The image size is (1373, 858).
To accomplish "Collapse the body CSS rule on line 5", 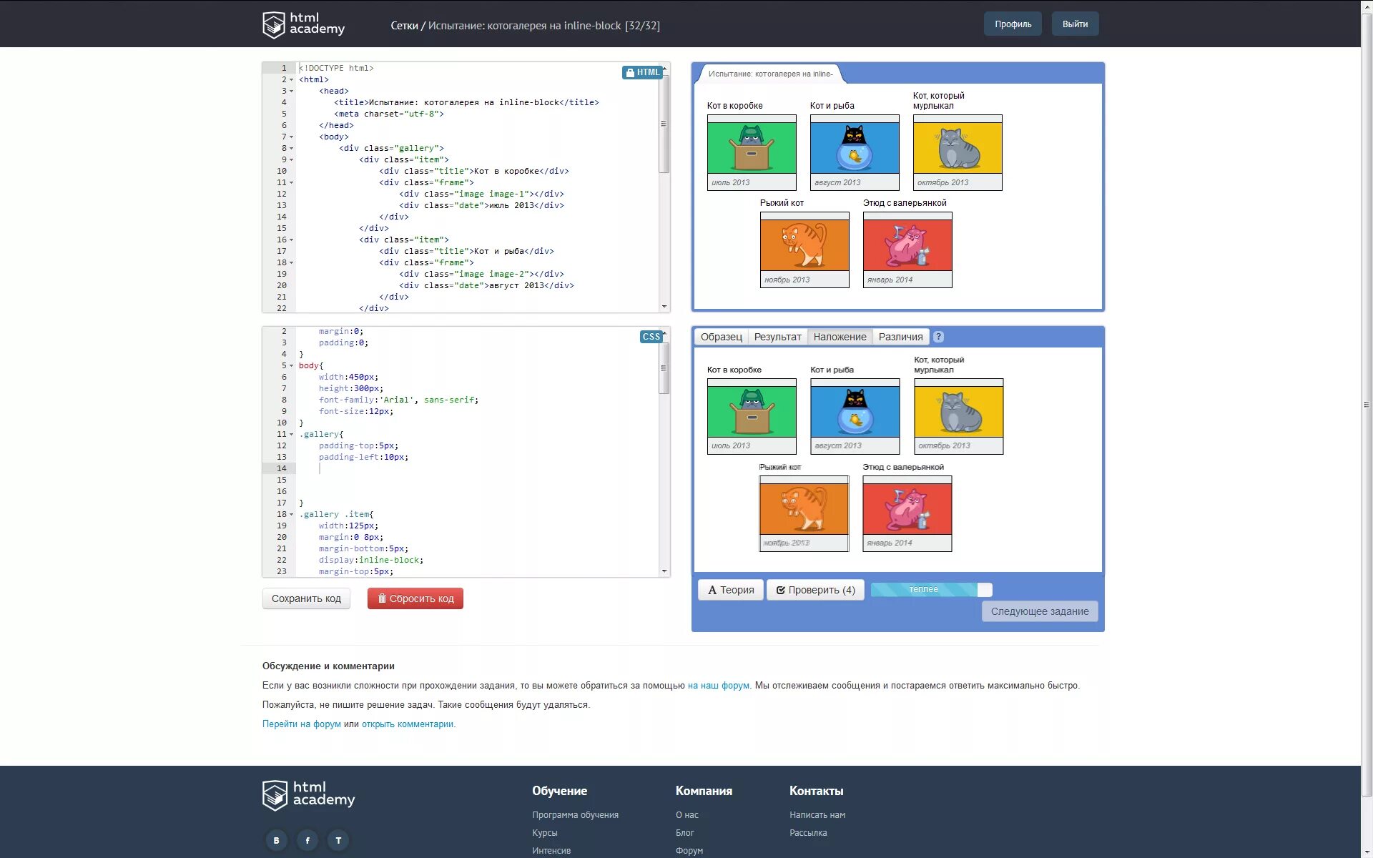I will click(x=291, y=366).
